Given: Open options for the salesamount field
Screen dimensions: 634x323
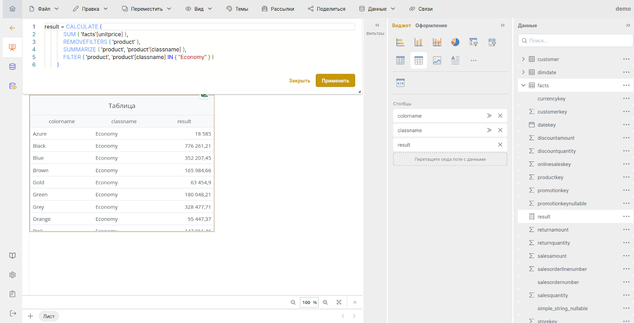Looking at the screenshot, I should point(626,256).
